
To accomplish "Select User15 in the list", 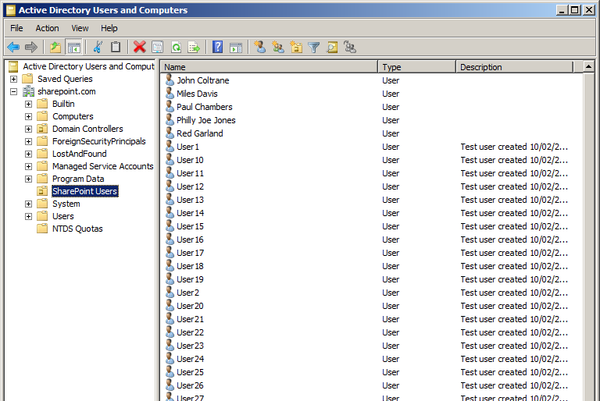I will pyautogui.click(x=190, y=226).
